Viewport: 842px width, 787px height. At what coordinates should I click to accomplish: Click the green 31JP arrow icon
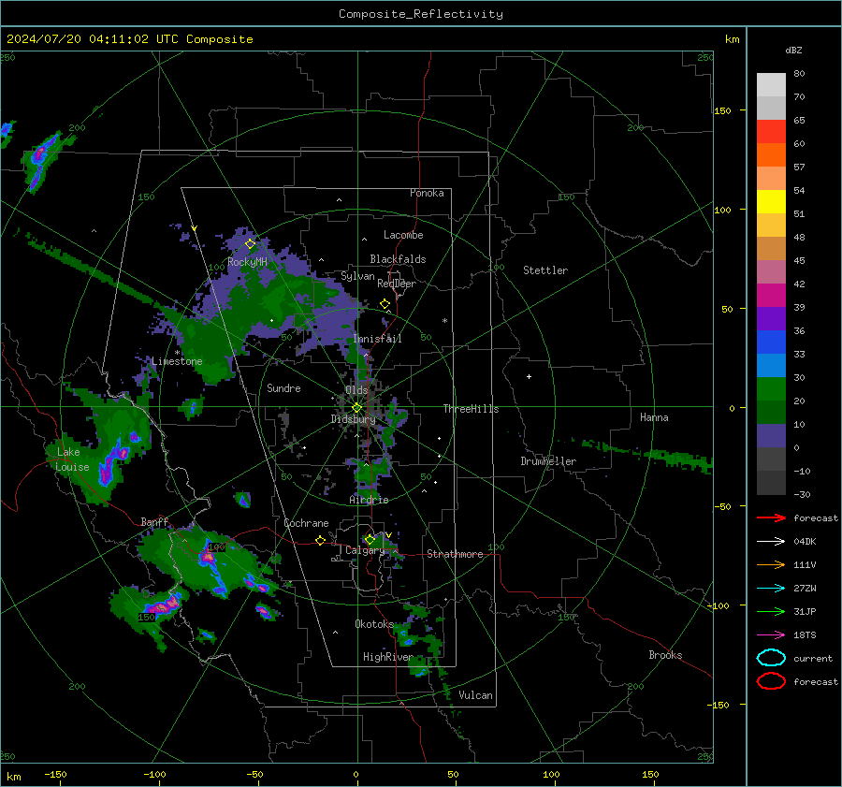[x=771, y=611]
